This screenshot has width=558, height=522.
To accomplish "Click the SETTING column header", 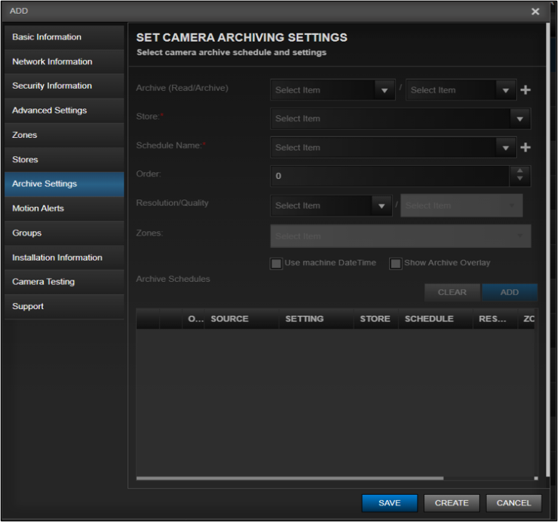I will 316,319.
